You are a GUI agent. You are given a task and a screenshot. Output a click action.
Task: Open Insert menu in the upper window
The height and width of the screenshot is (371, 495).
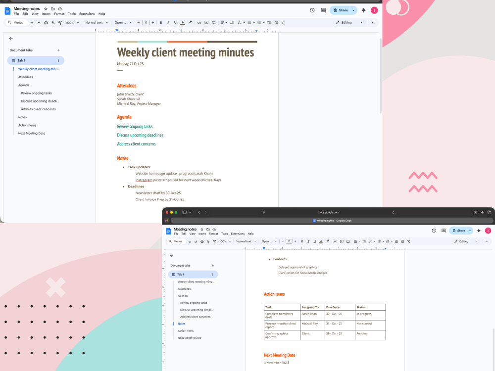coord(46,14)
